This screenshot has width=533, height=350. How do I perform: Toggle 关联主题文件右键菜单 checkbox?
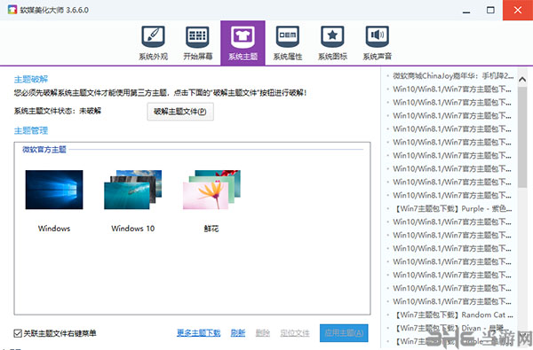(18, 333)
